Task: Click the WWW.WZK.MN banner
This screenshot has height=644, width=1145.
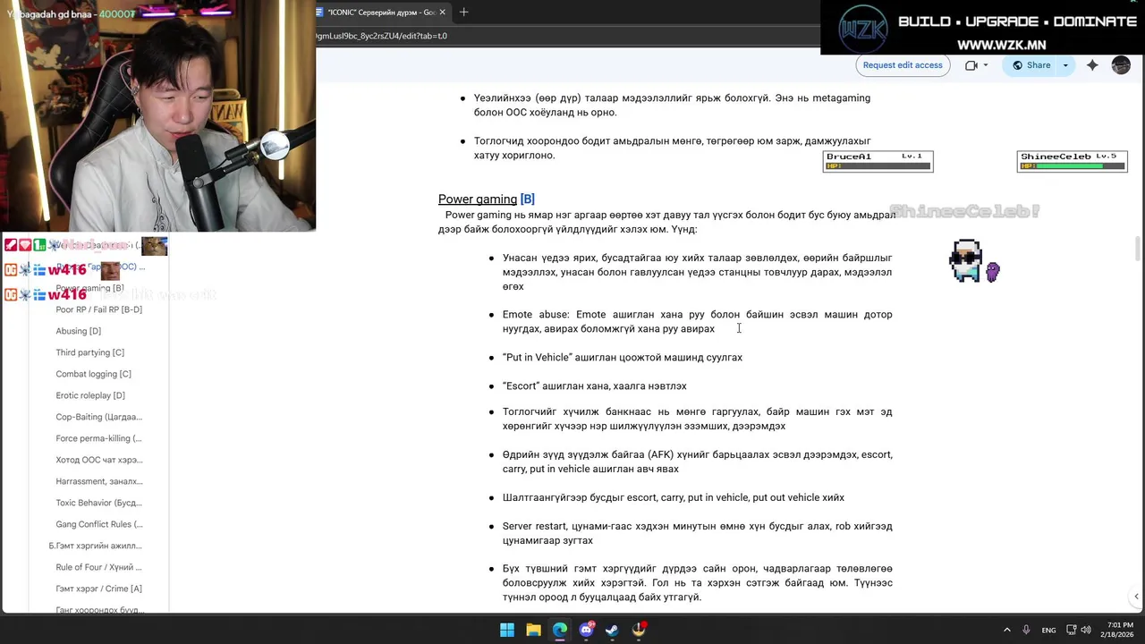Action: pyautogui.click(x=1001, y=45)
